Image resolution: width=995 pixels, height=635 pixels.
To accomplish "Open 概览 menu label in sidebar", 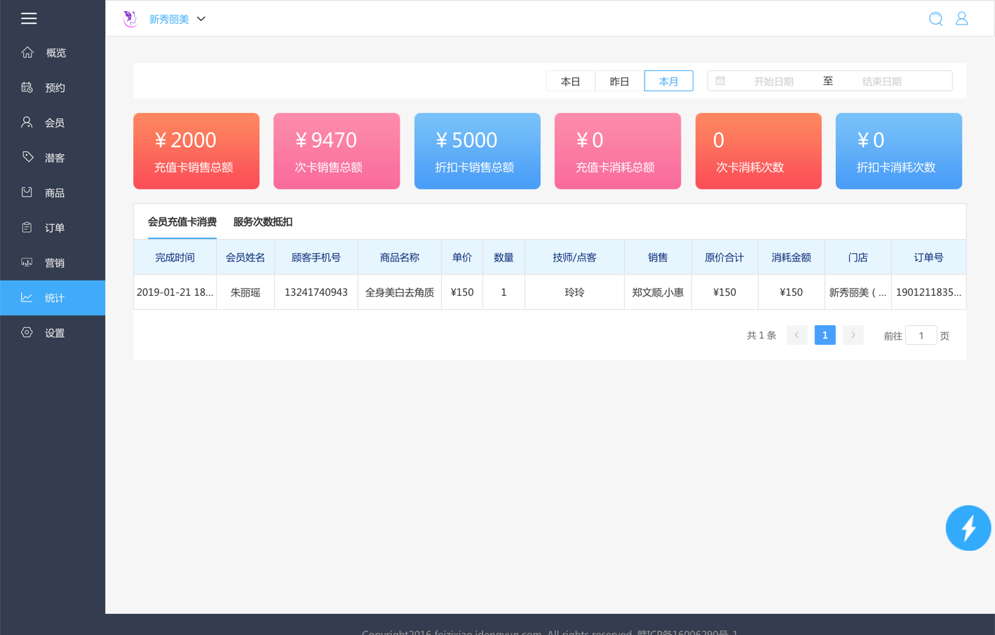I will (56, 53).
